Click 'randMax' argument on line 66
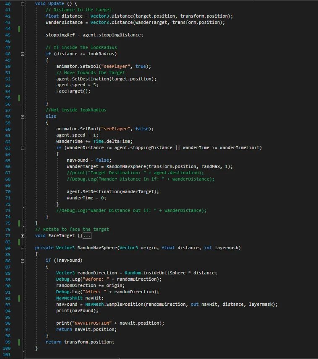This screenshot has height=359, width=318. 211,166
